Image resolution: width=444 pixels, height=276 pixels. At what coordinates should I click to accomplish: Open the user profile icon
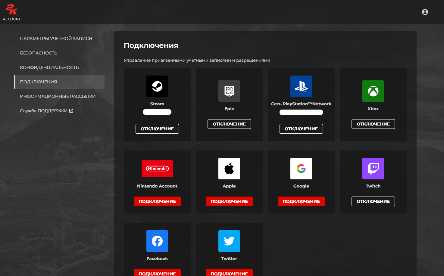pyautogui.click(x=425, y=12)
